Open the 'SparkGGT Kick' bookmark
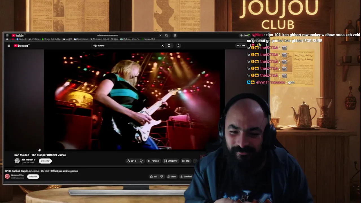Image resolution: width=361 pixels, height=203 pixels. point(148,39)
